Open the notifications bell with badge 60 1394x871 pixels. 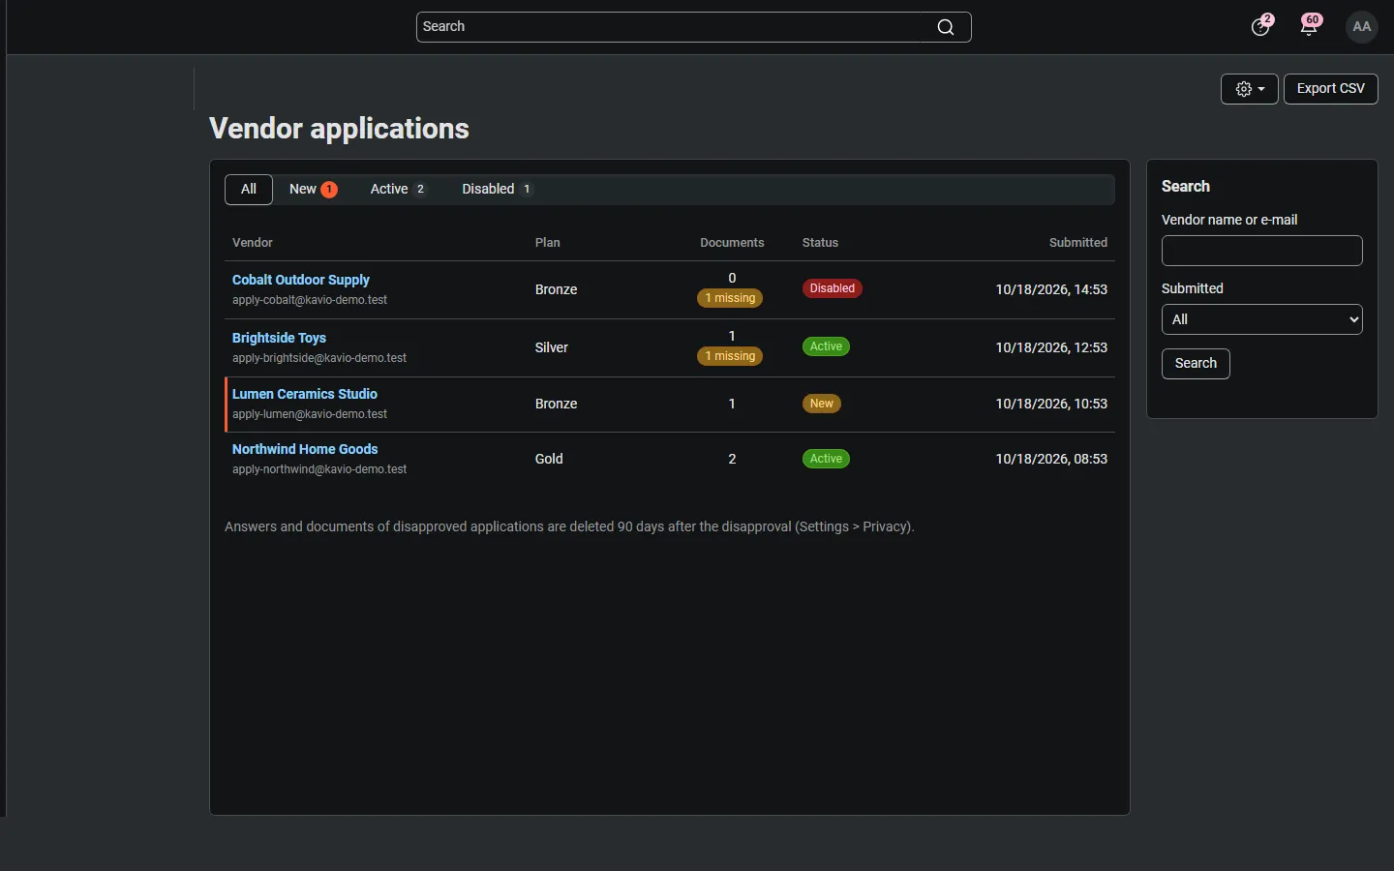tap(1311, 26)
